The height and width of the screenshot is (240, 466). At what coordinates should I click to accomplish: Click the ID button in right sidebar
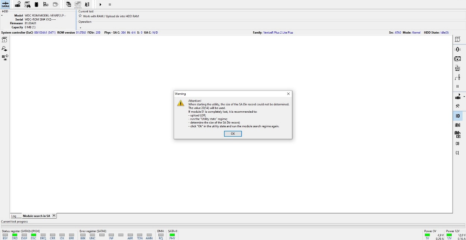click(x=457, y=116)
